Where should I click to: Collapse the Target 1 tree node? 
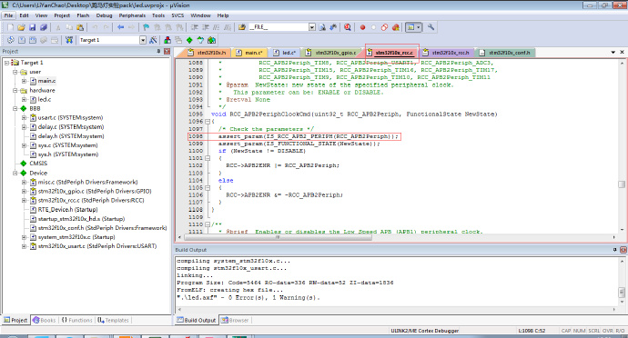pyautogui.click(x=6, y=63)
